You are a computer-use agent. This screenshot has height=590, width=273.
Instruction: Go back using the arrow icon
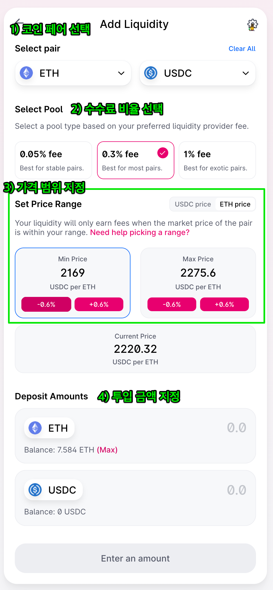19,22
